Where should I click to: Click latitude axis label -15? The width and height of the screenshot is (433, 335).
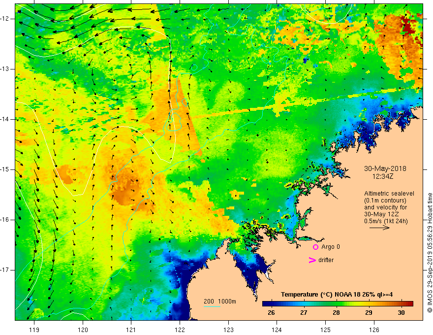coord(5,169)
